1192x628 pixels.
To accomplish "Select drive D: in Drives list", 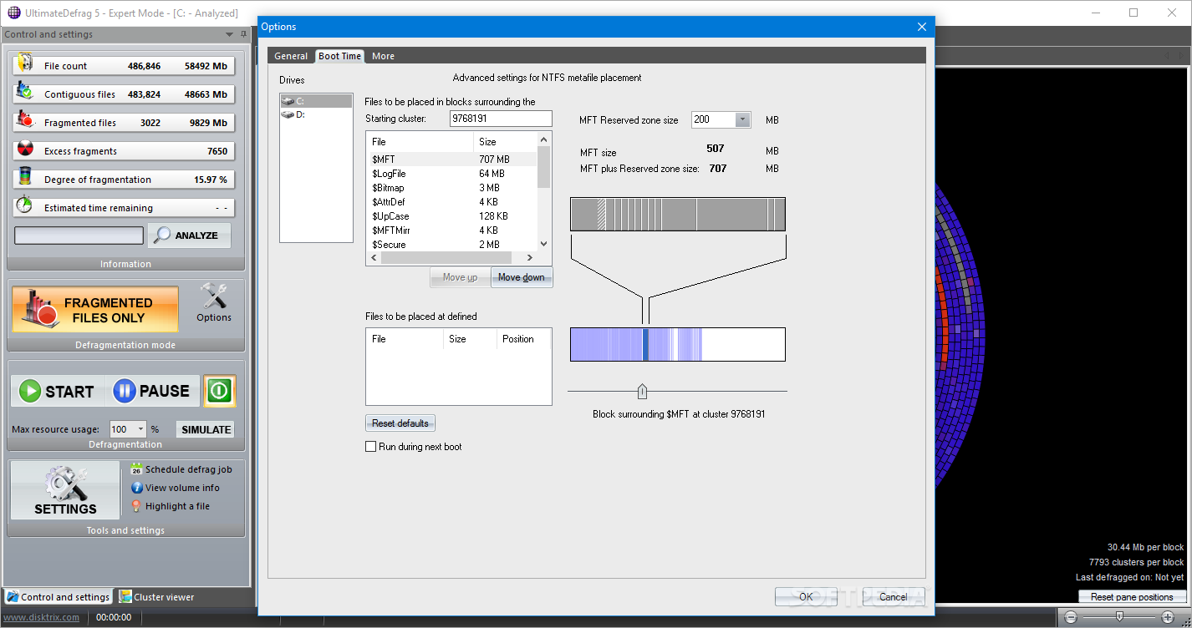I will pos(316,114).
